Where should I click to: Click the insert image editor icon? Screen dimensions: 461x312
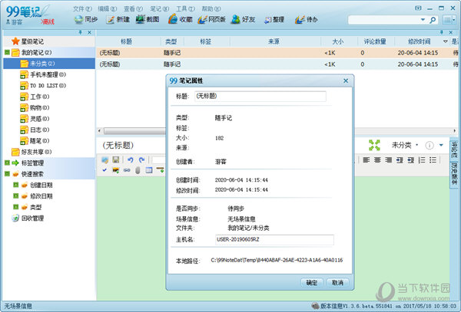click(116, 170)
